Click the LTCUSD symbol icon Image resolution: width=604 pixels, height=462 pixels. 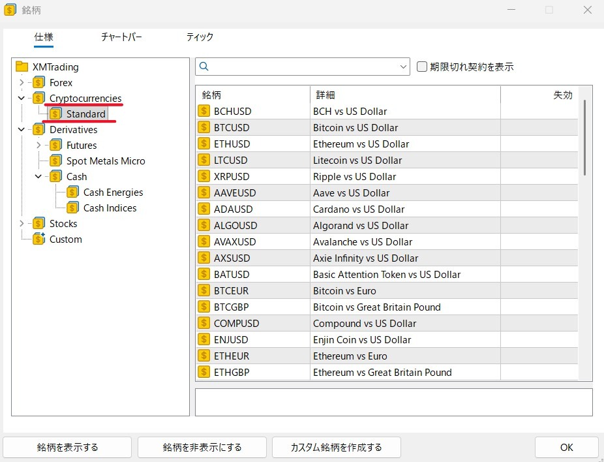click(x=204, y=160)
